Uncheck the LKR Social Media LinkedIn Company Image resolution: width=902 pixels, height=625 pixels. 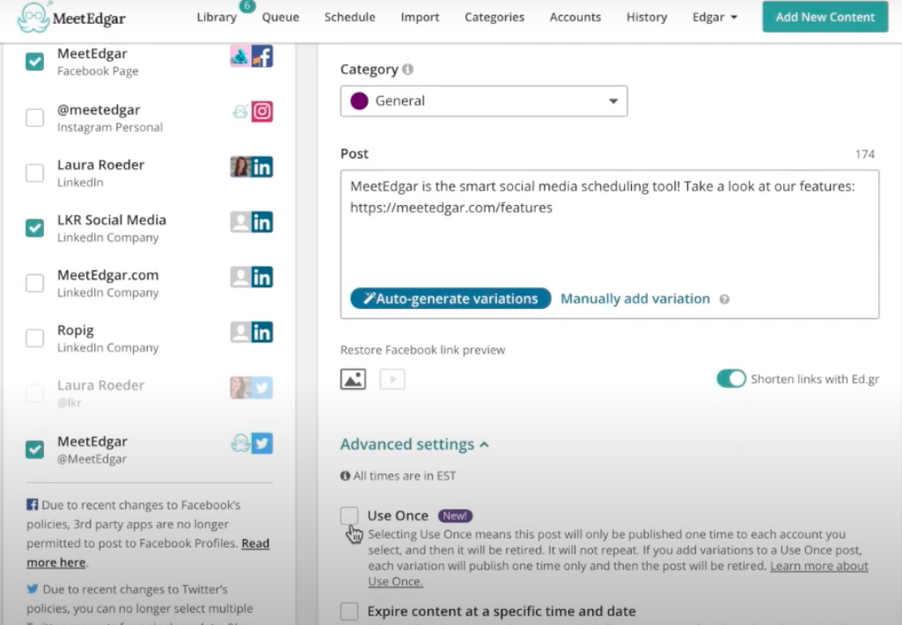(34, 228)
